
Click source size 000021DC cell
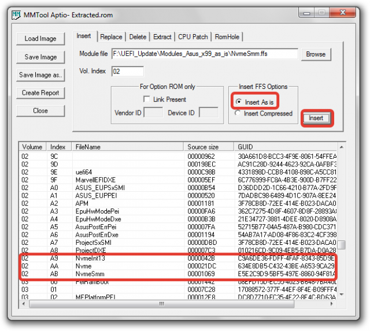(202, 266)
